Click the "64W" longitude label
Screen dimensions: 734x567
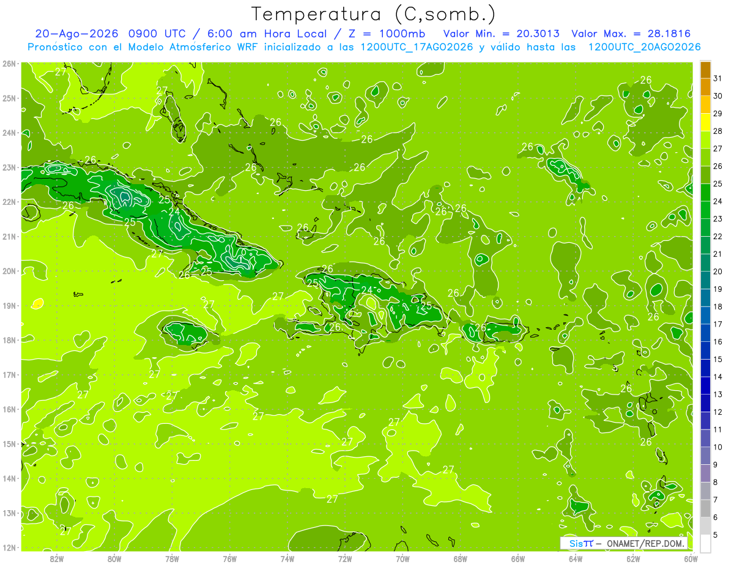[x=576, y=558]
